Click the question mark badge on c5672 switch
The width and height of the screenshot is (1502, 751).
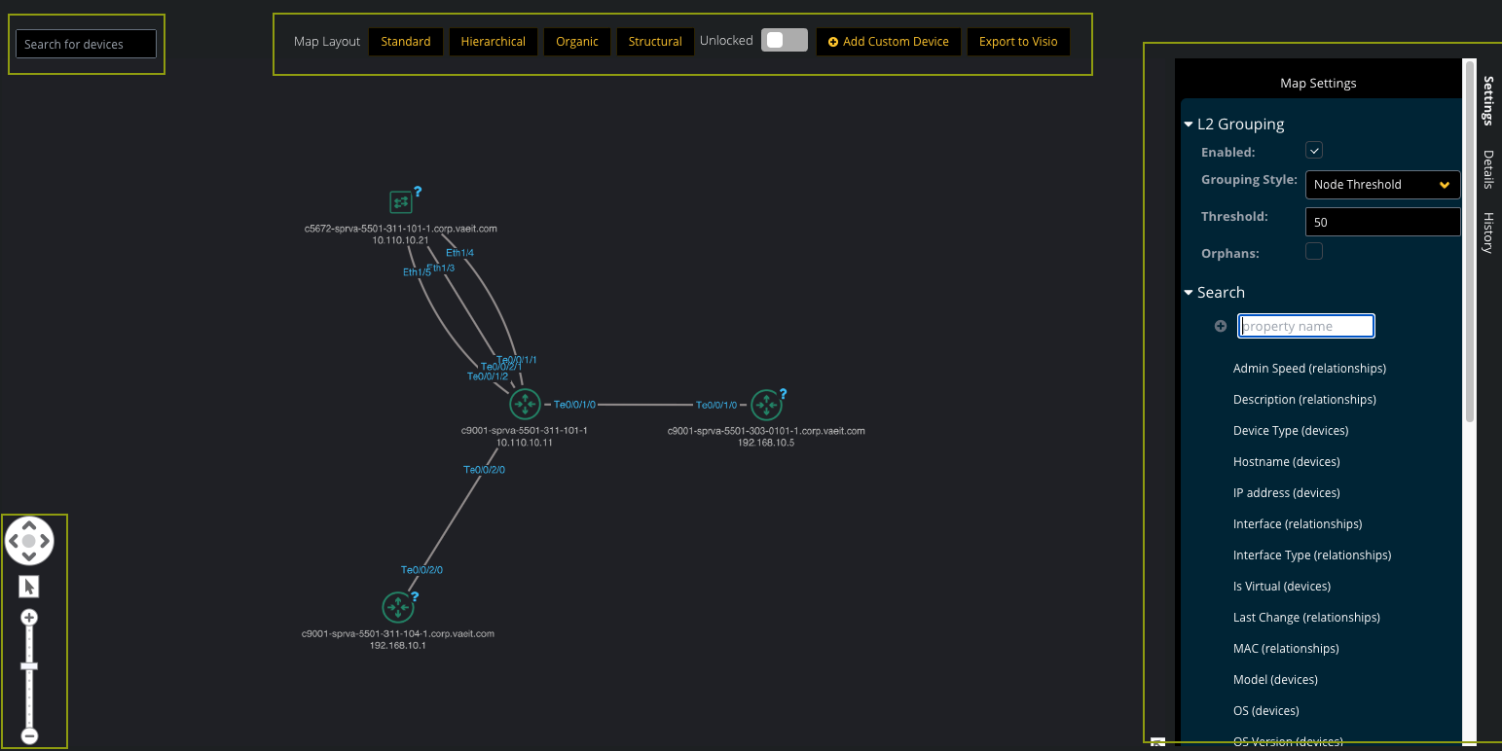[418, 192]
